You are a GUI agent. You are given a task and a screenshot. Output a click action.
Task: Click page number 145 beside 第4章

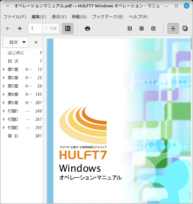tap(38, 94)
